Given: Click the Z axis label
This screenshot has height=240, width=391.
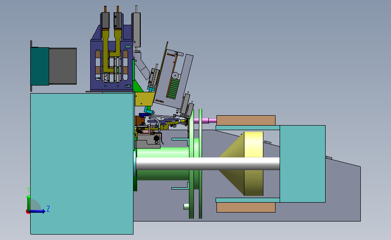Looking at the screenshot, I should click(x=48, y=208).
